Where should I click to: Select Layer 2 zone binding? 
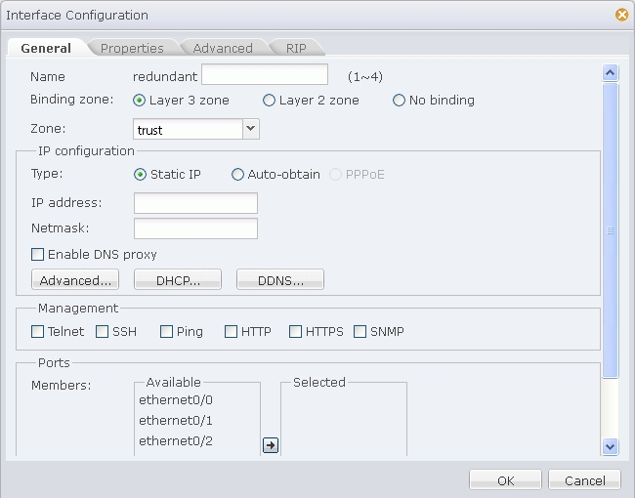pyautogui.click(x=270, y=101)
